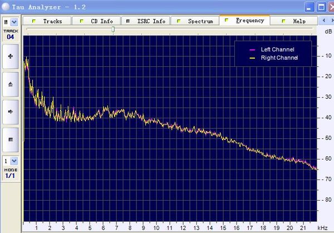Maximize the Tau Analyzer window
334x233 pixels.
(x=321, y=7)
